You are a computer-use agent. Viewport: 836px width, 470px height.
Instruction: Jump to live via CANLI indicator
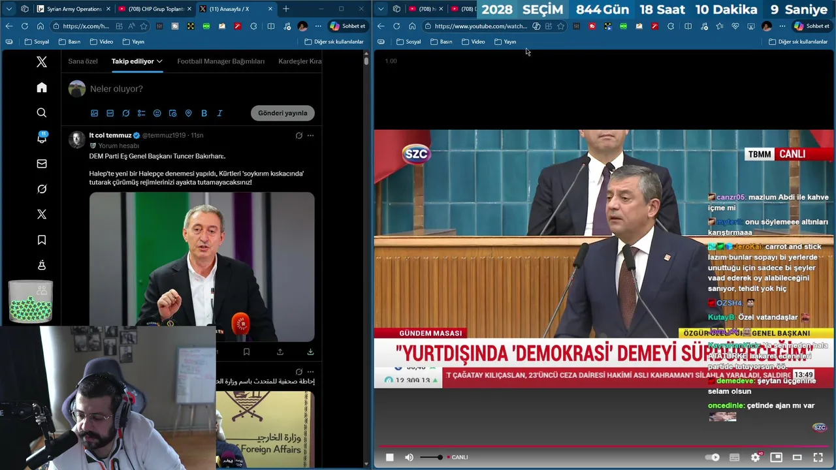point(457,457)
